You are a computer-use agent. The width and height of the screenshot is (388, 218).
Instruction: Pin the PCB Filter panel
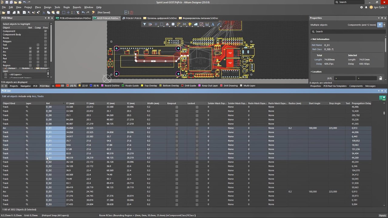coord(49,18)
